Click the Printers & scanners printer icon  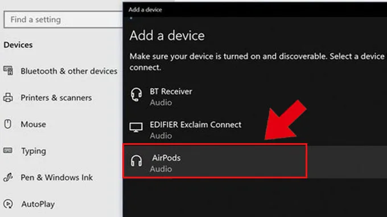pos(8,98)
